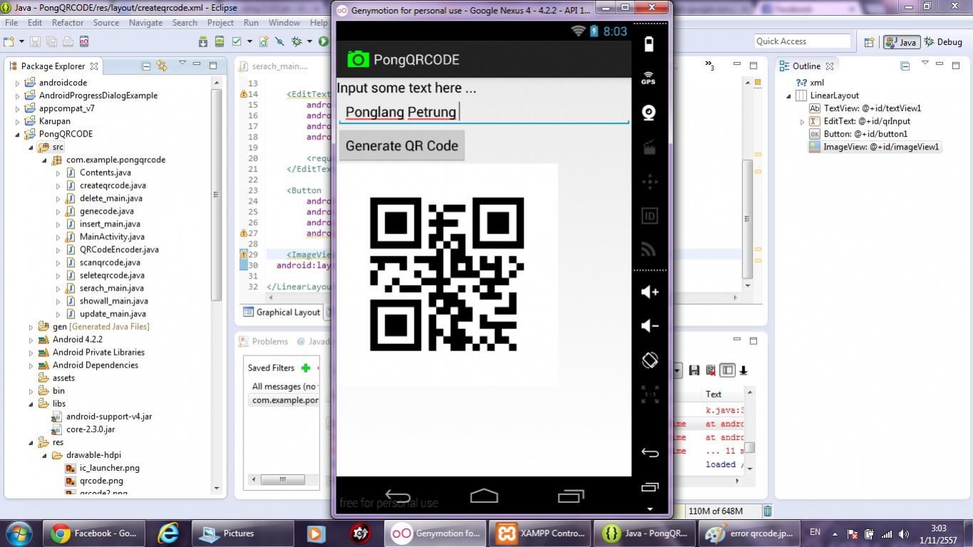Tap the Genymotion sidebar recent apps icon
The image size is (973, 547).
click(650, 488)
